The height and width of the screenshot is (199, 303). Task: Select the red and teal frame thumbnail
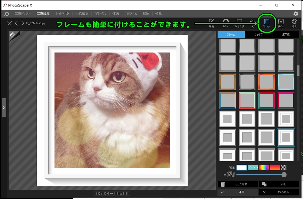[x=267, y=100]
